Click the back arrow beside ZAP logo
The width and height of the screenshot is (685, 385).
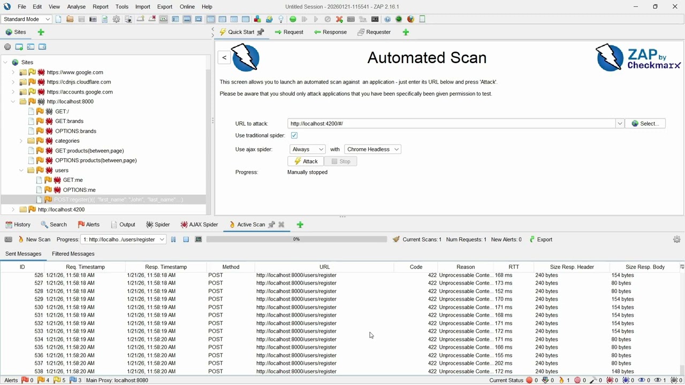click(x=224, y=58)
